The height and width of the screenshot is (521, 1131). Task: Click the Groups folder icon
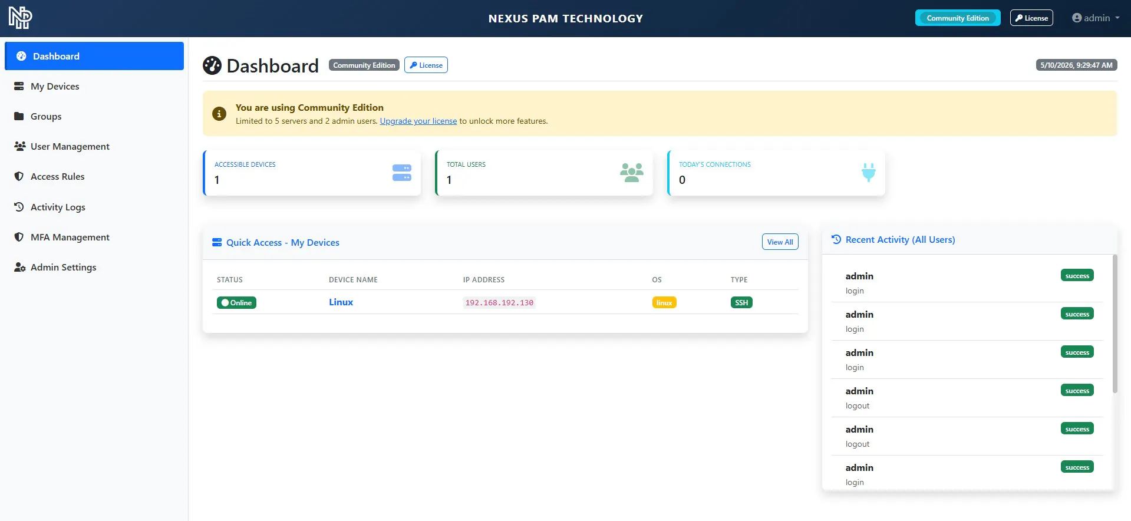[x=19, y=116]
